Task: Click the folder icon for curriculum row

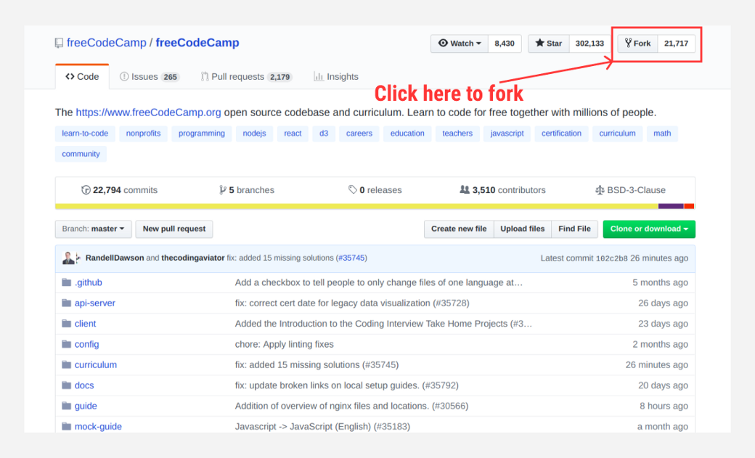Action: point(67,364)
